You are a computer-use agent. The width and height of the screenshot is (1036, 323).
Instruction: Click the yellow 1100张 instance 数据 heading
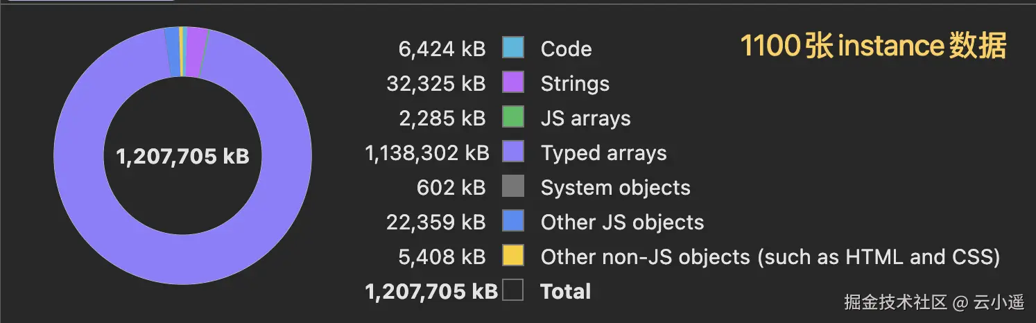click(873, 46)
